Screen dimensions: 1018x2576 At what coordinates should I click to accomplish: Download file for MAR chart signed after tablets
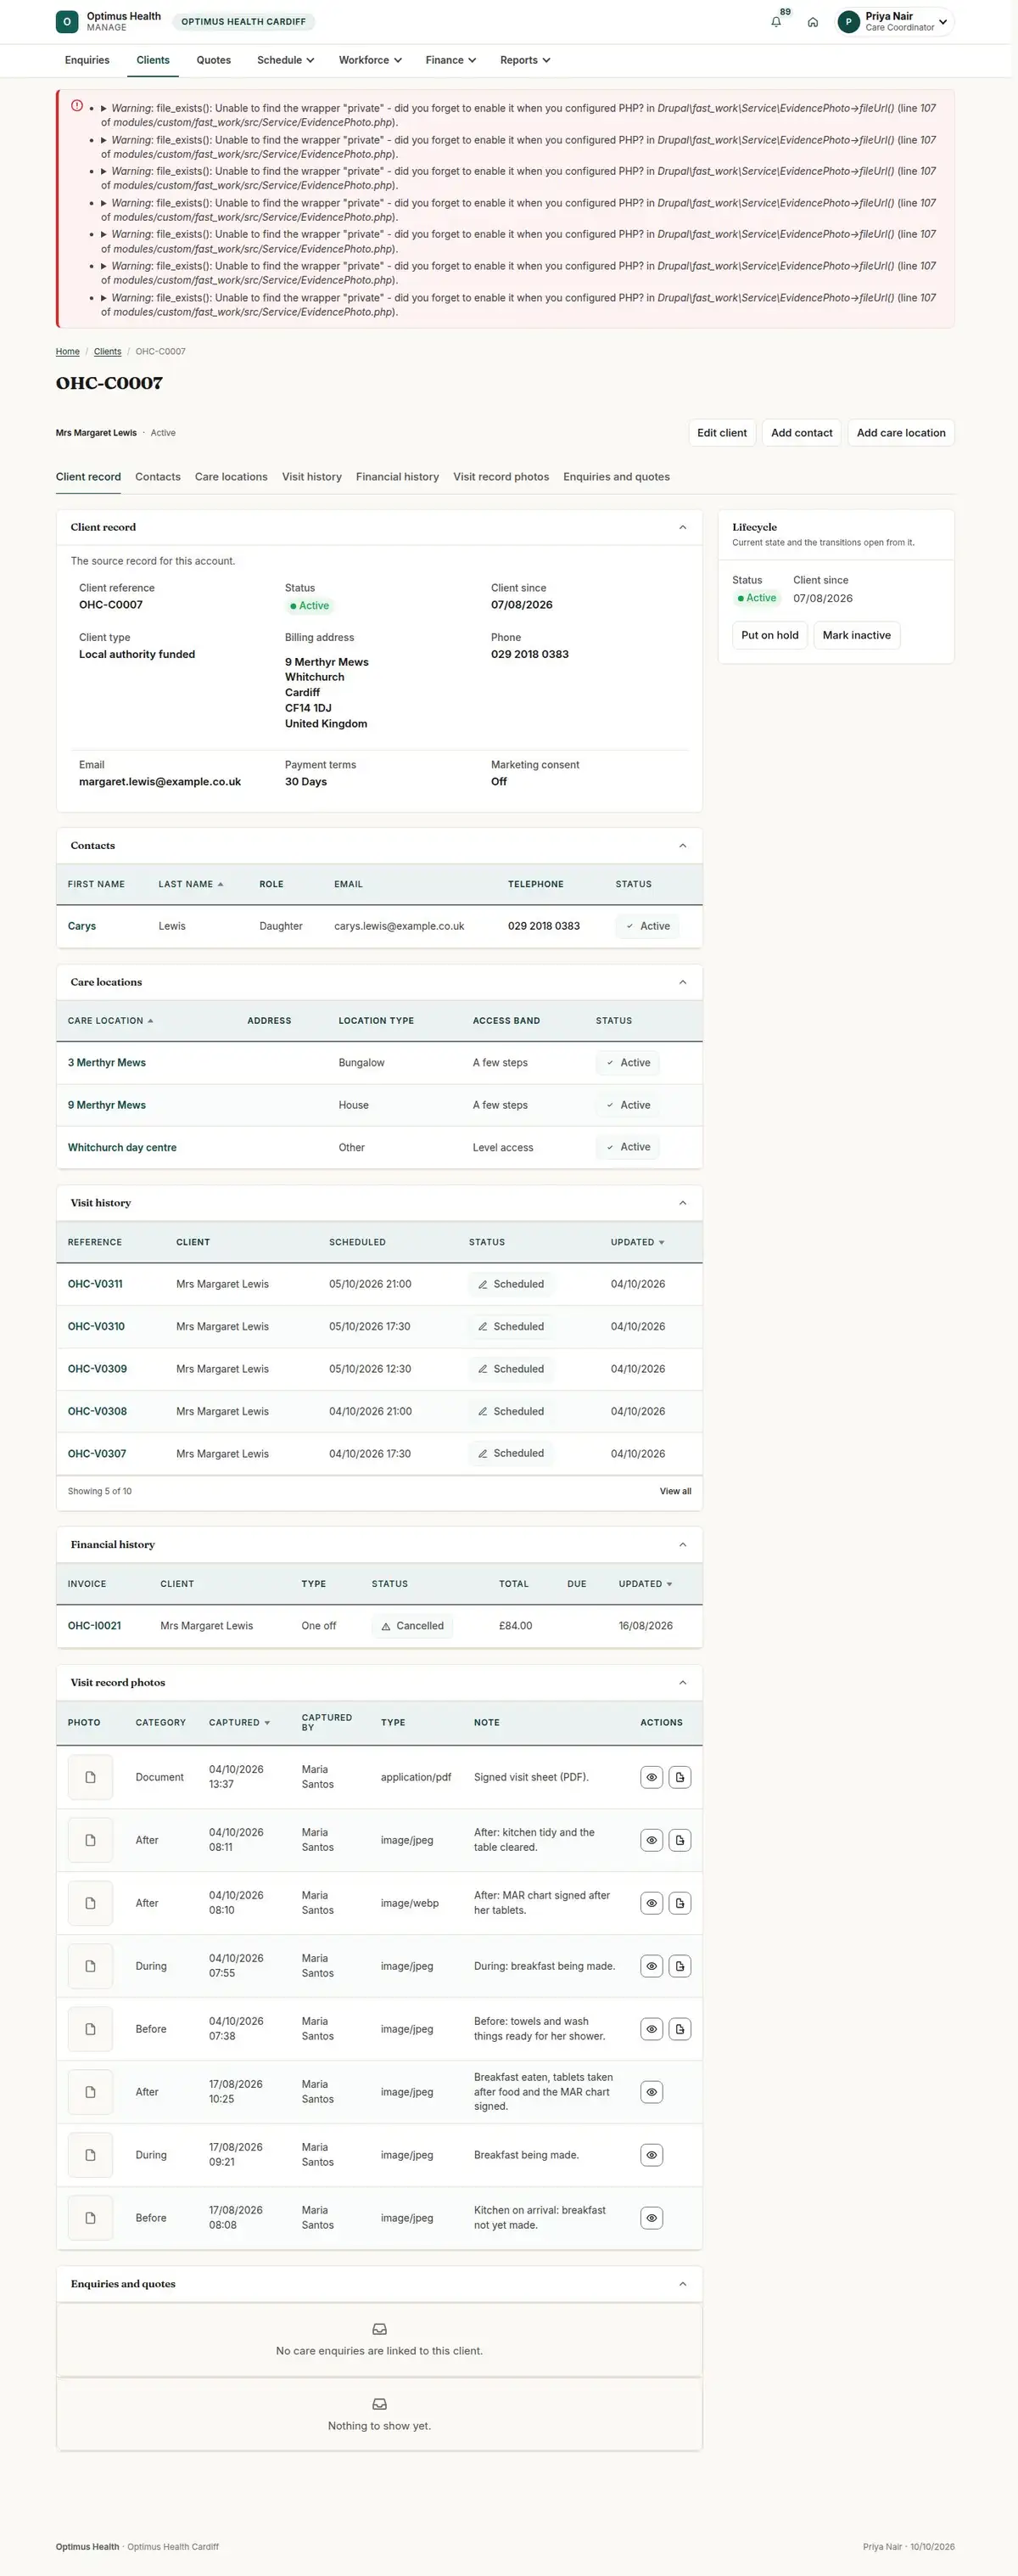(680, 1903)
